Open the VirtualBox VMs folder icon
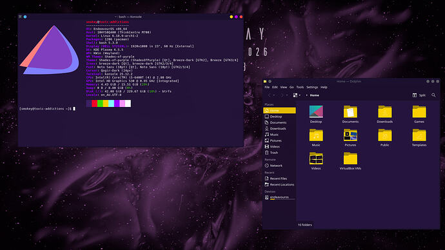Image resolution: width=445 pixels, height=250 pixels. 350,159
